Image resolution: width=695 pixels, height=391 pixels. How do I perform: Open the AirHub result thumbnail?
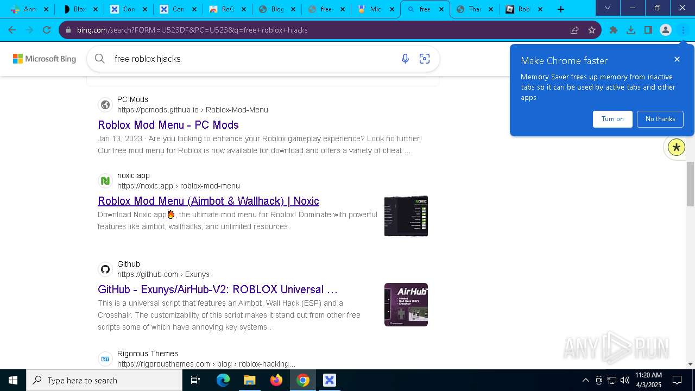pos(406,305)
